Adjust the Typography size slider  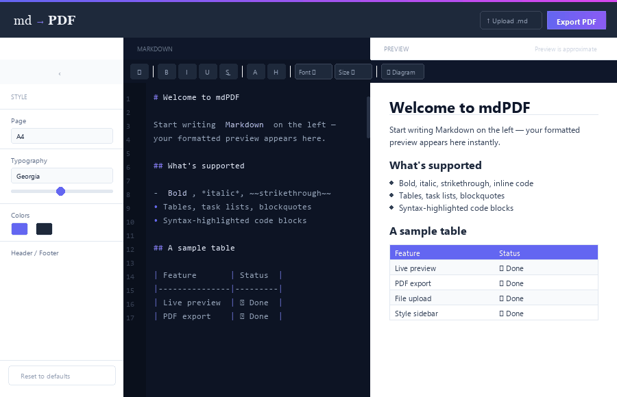pyautogui.click(x=62, y=192)
